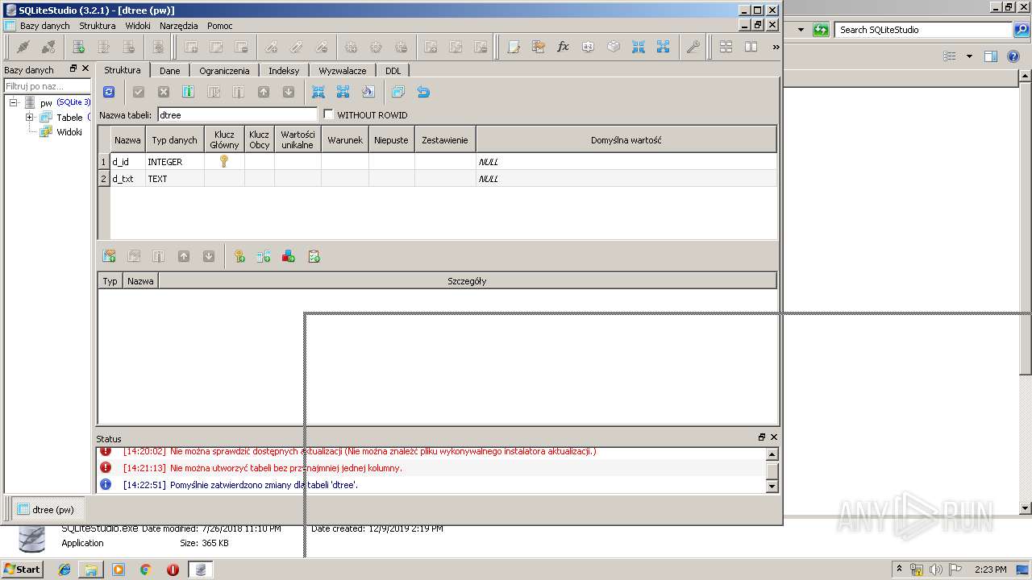Open the configuration wrench icon

tap(693, 47)
